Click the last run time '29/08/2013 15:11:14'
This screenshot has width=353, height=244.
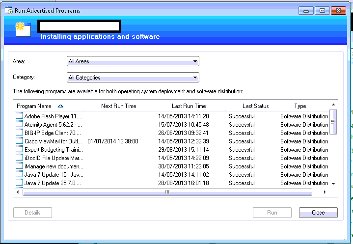(x=184, y=149)
